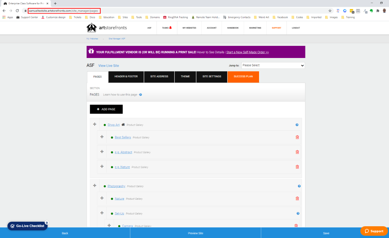Click Start a New Self-Made Order link
389x238 pixels.
[x=248, y=52]
